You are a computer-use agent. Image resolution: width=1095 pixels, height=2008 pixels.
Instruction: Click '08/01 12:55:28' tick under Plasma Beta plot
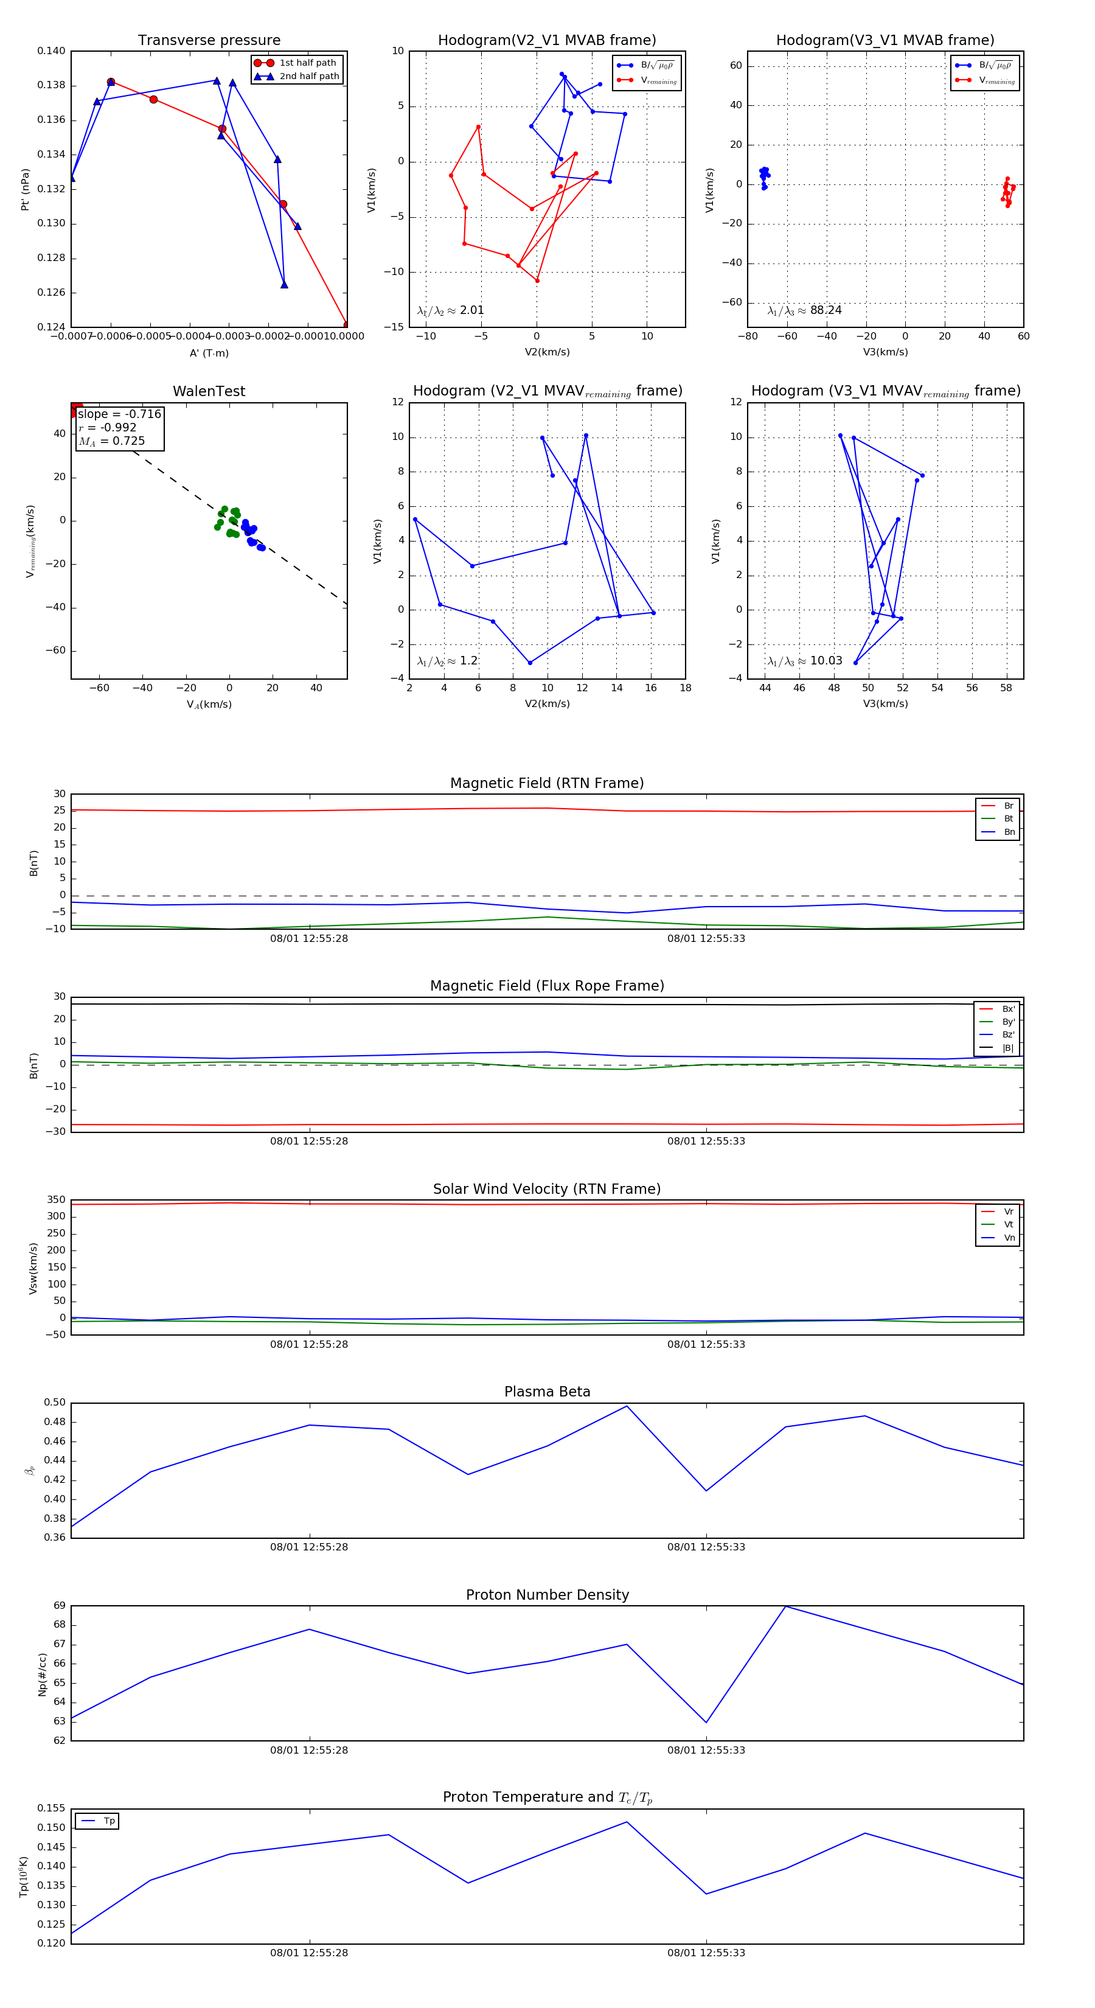[310, 1547]
